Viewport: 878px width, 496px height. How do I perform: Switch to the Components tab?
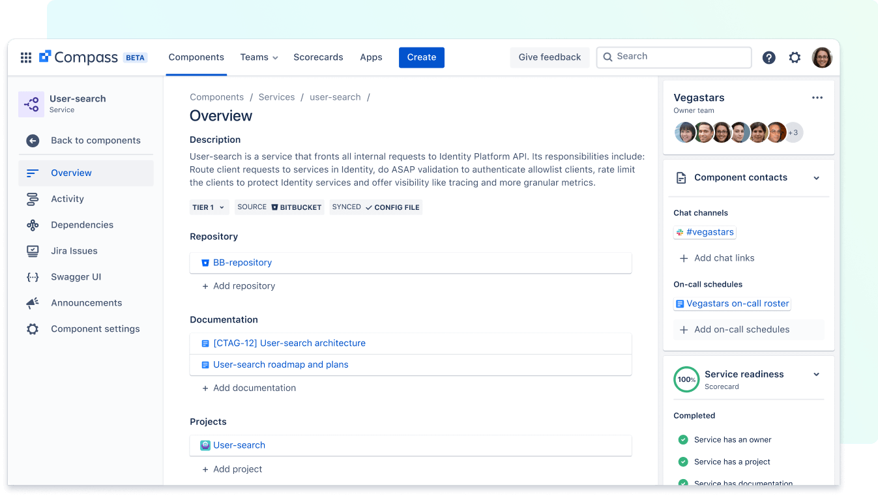click(196, 57)
